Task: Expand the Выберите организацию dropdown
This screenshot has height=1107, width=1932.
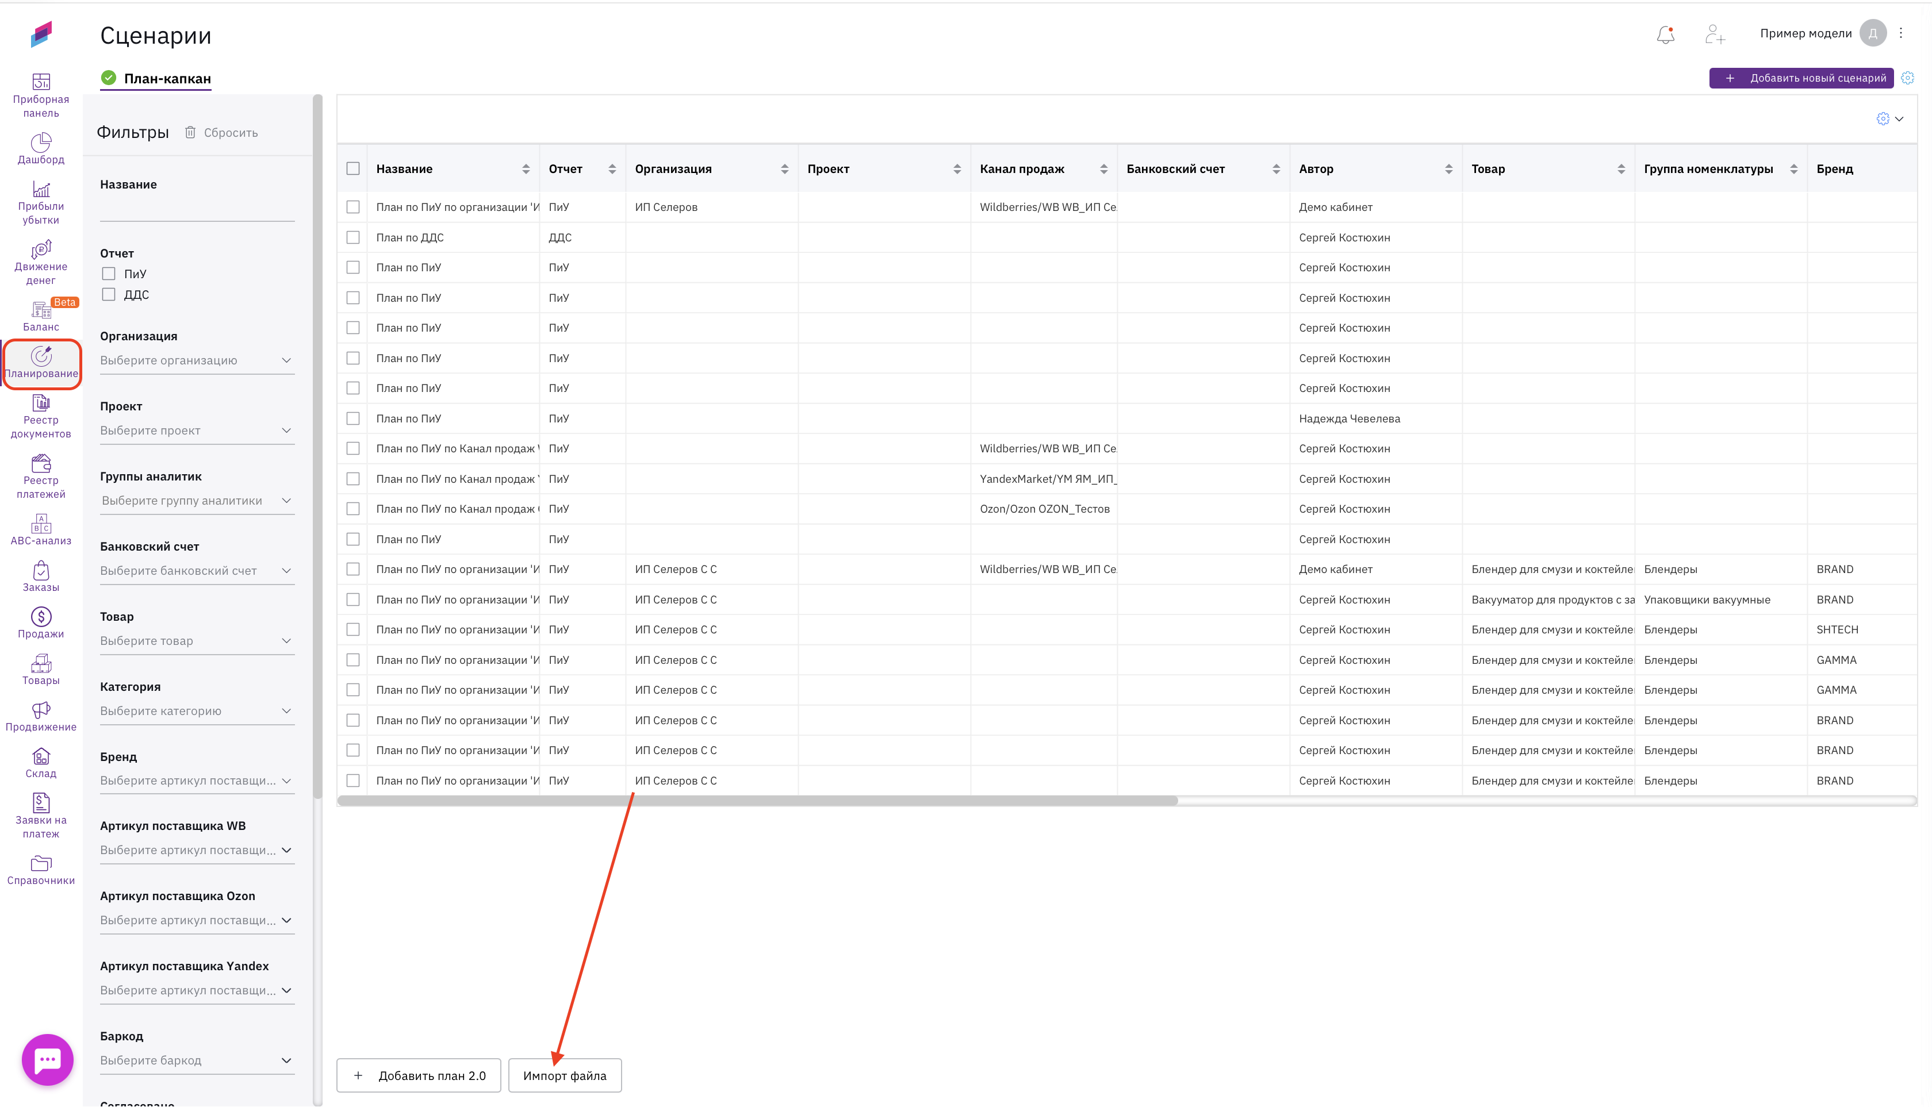Action: click(x=196, y=360)
